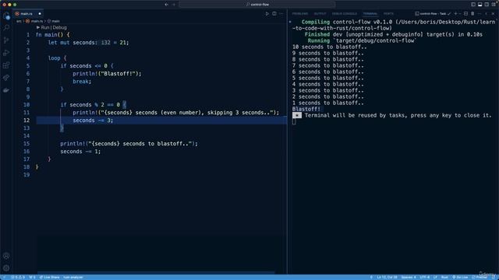
Task: Click the main.rs breadcrumb segment
Action: pyautogui.click(x=34, y=21)
